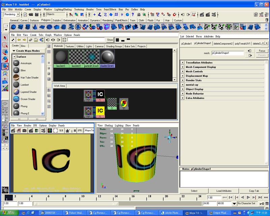
Task: Click the Copy Tab button
Action: click(x=254, y=191)
